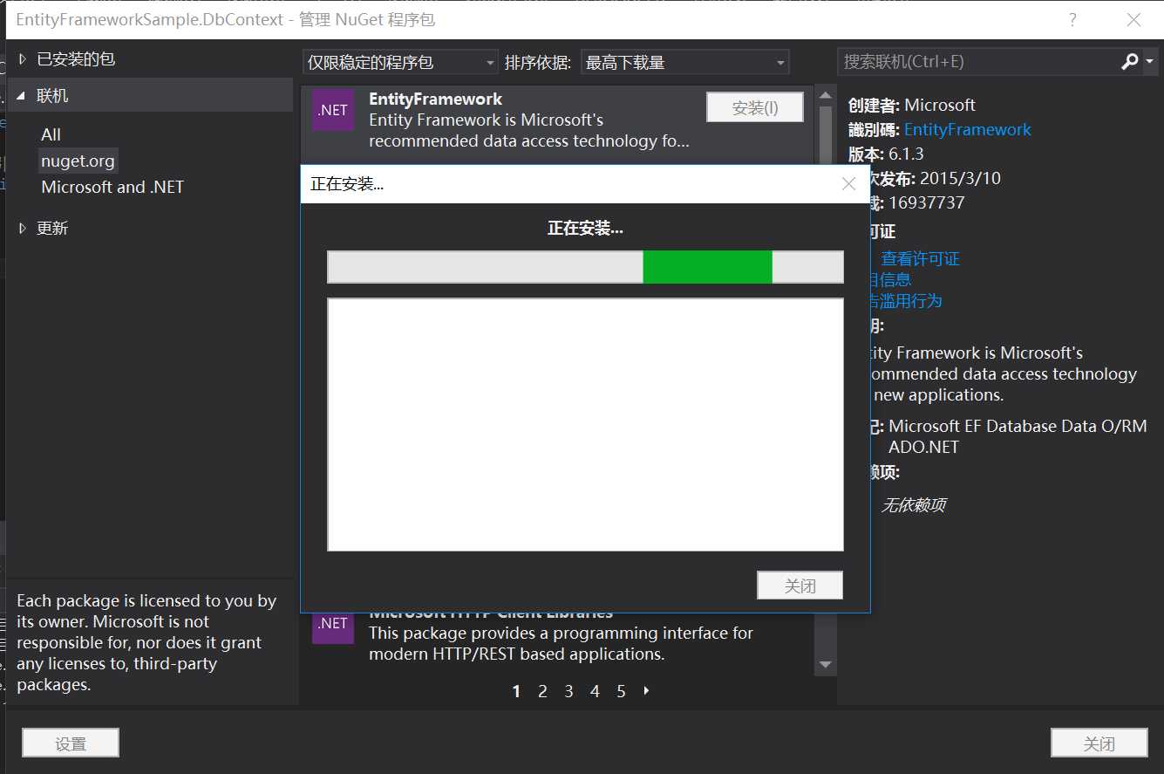The height and width of the screenshot is (774, 1164).
Task: Click the package list scroll down arrow
Action: (x=826, y=665)
